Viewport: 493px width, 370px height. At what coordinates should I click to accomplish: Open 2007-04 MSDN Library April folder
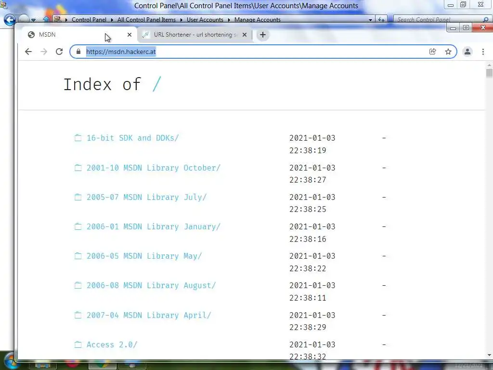[149, 315]
